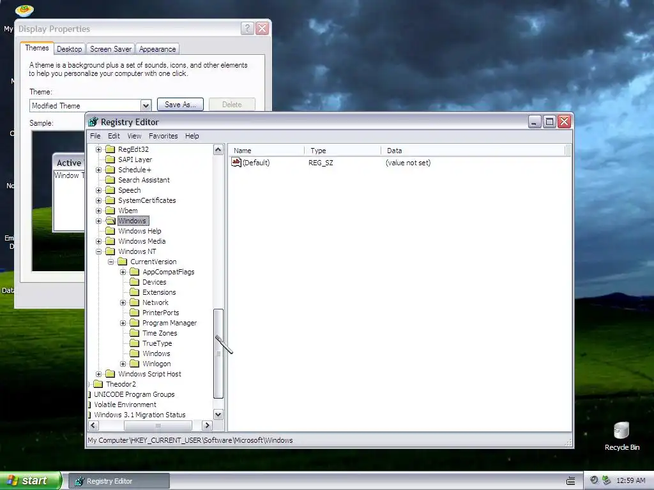The image size is (654, 490).
Task: Click the Windows Media folder icon
Action: click(110, 241)
